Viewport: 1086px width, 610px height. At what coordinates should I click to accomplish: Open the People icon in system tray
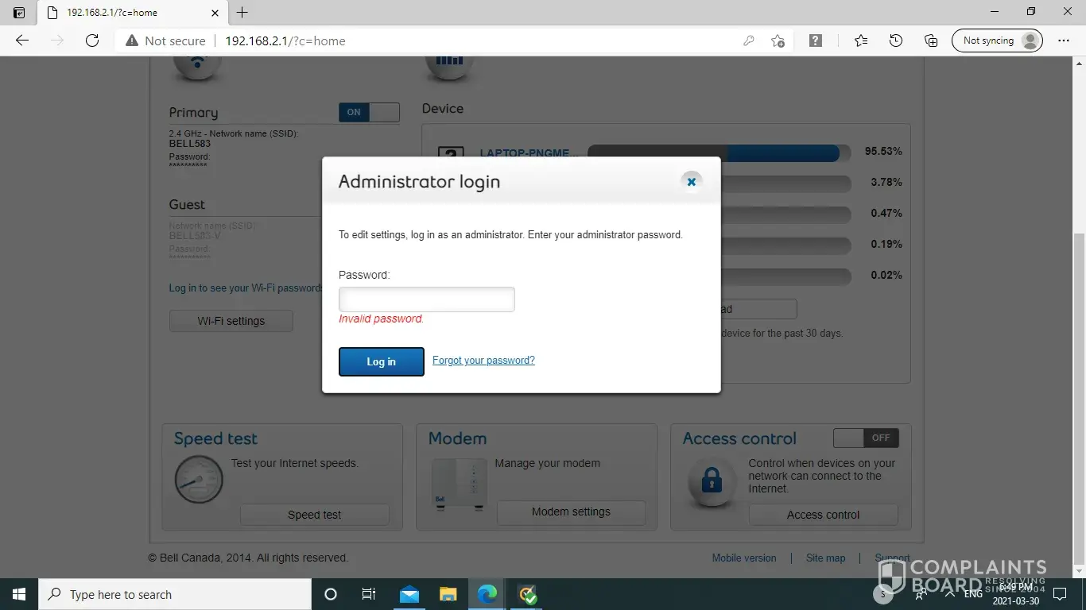(921, 594)
